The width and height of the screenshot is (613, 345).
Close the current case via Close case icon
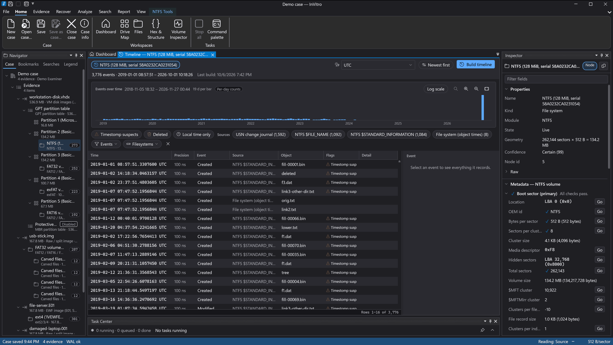coord(72,29)
